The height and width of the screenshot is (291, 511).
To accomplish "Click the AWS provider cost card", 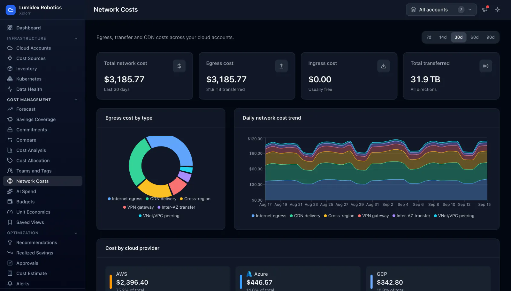I will tap(168, 279).
